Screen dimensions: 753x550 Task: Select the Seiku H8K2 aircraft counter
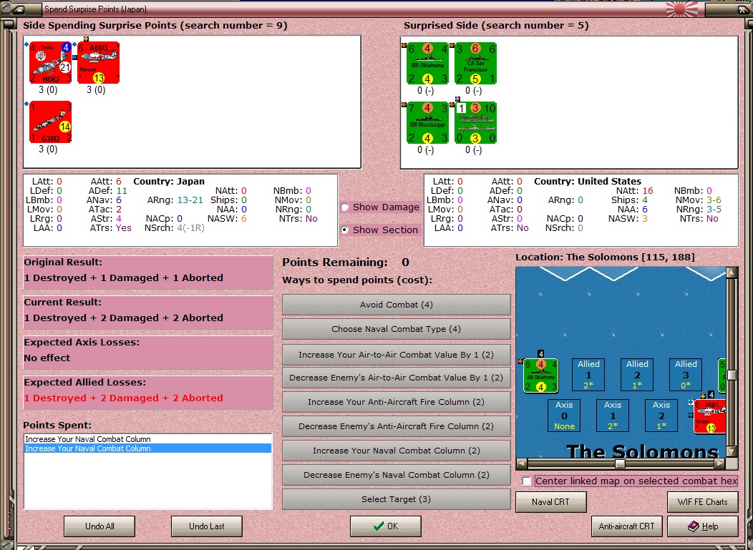coord(50,62)
